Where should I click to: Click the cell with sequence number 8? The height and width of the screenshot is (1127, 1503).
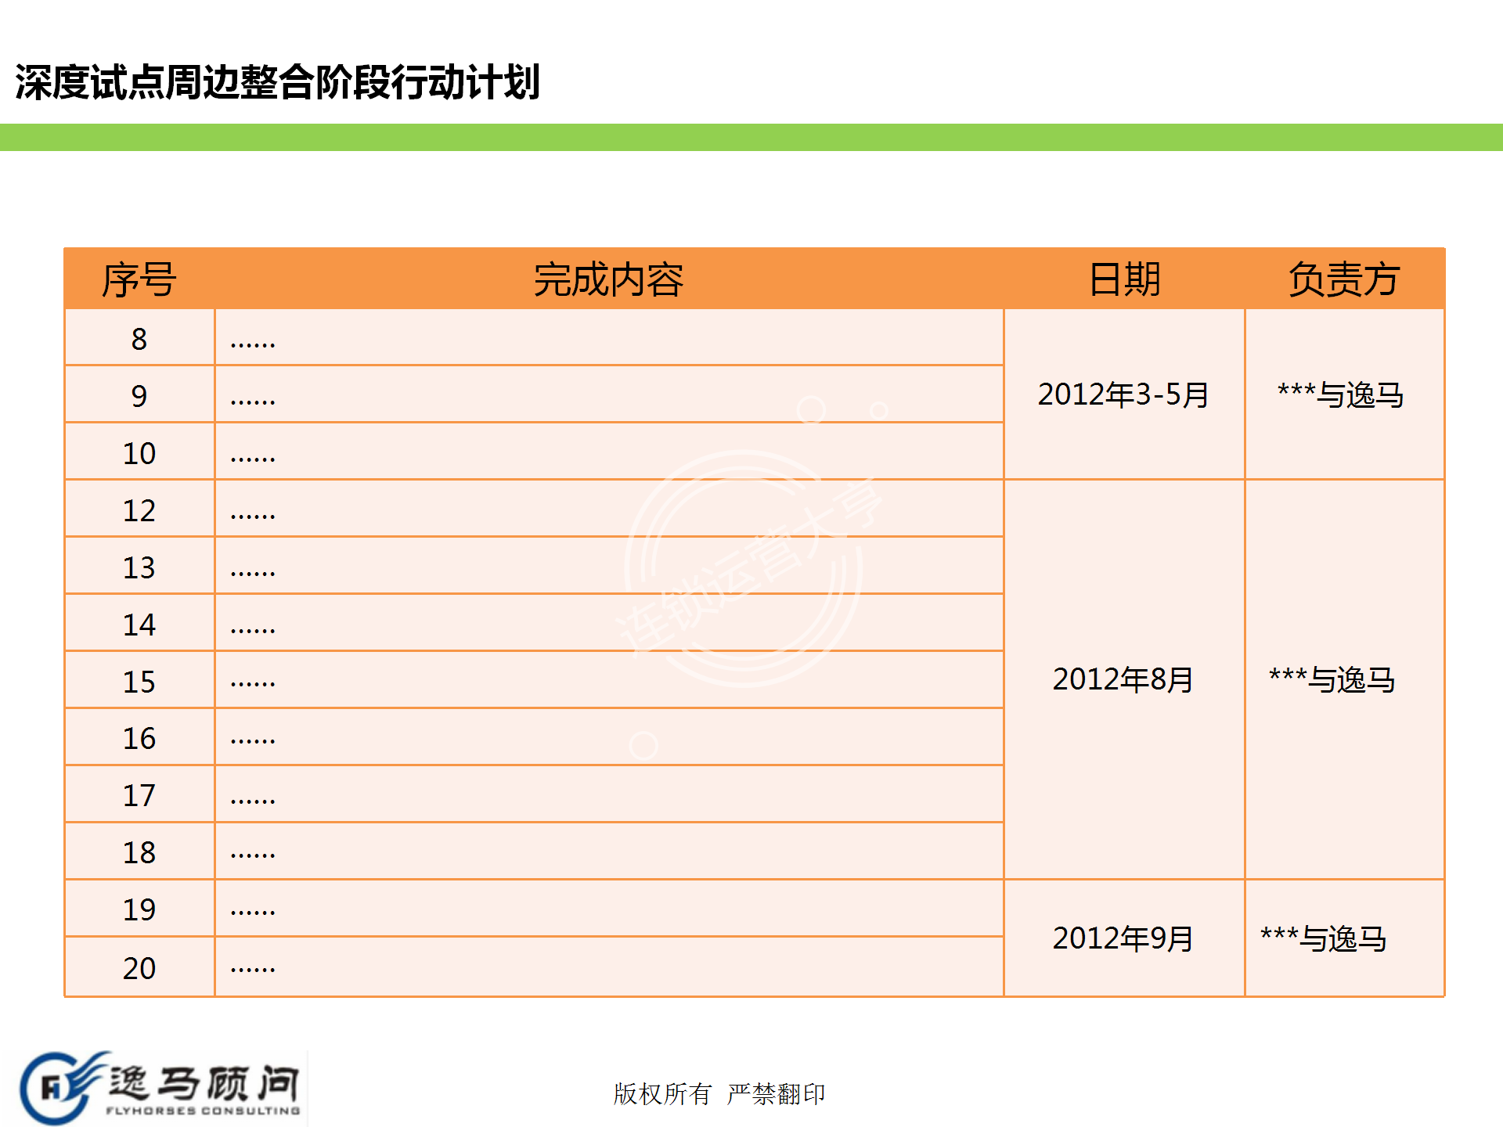tap(139, 339)
